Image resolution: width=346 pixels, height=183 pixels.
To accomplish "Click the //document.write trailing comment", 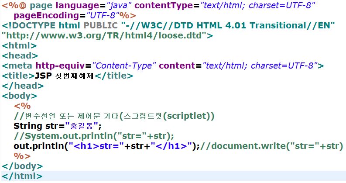I will (271, 146).
